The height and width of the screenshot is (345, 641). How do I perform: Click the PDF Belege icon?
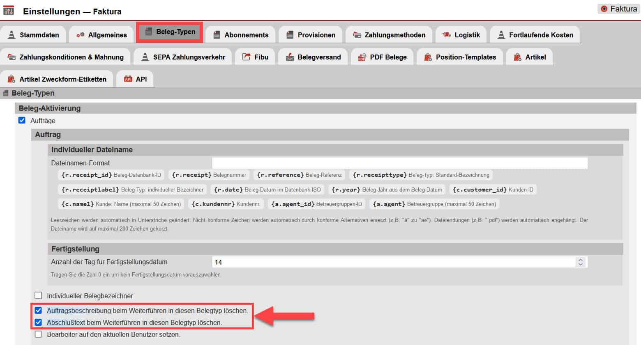click(362, 57)
